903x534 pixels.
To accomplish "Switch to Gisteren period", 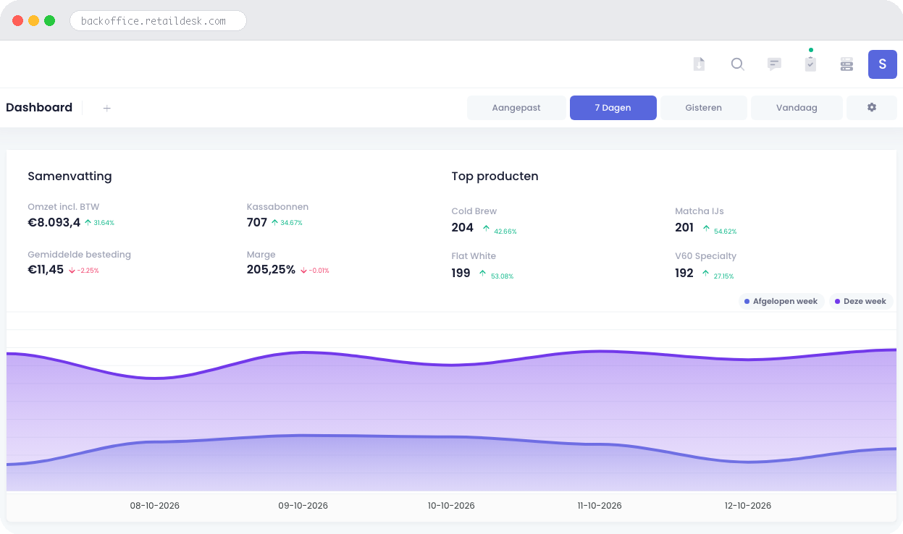I will pyautogui.click(x=704, y=108).
